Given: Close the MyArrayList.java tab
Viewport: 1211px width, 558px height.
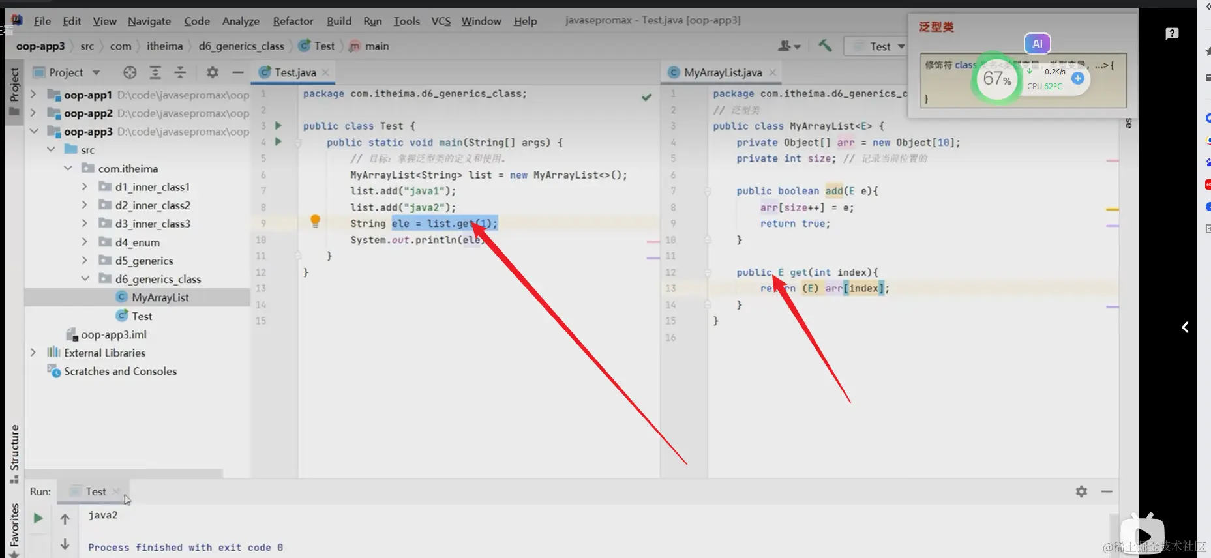Looking at the screenshot, I should click(x=773, y=72).
